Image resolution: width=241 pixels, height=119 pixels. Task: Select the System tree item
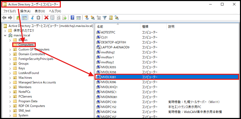(x=23, y=115)
